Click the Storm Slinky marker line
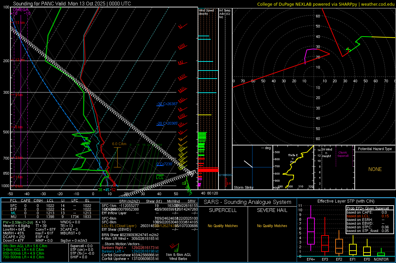This screenshot has height=263, width=396. (248, 164)
